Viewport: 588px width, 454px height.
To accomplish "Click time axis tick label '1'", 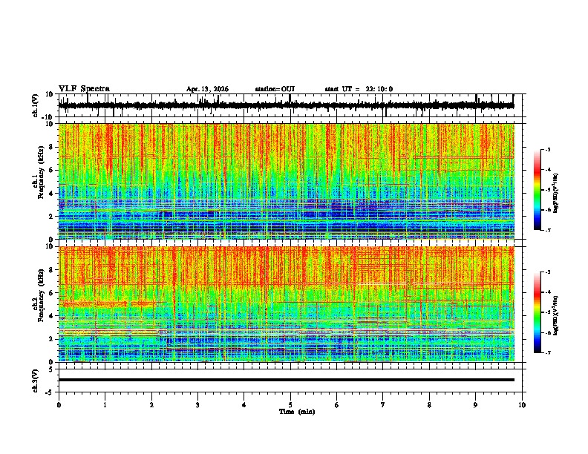I will (105, 405).
